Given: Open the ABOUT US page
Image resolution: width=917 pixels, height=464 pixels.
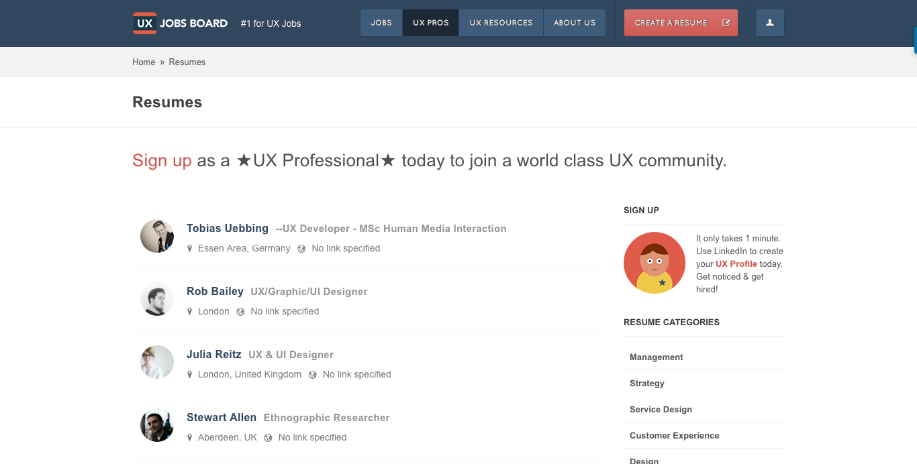Looking at the screenshot, I should (x=574, y=22).
